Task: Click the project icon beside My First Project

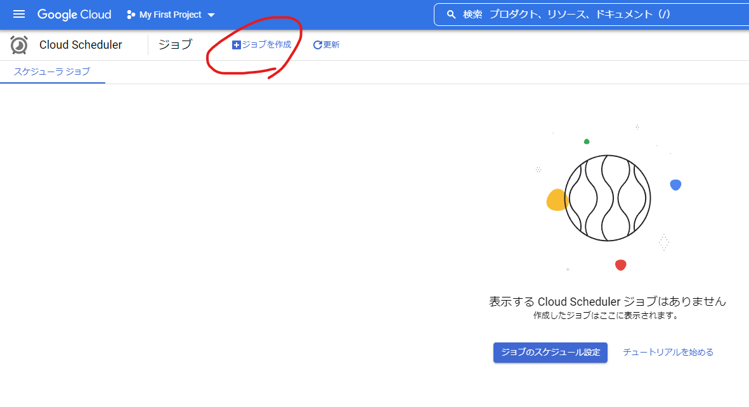Action: 130,14
